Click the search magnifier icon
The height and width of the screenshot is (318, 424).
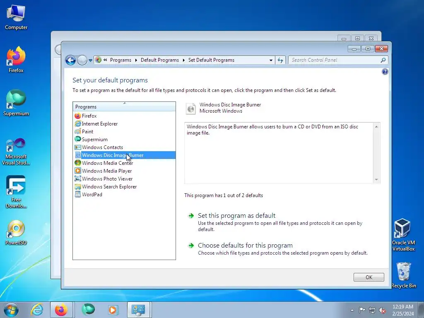point(383,60)
